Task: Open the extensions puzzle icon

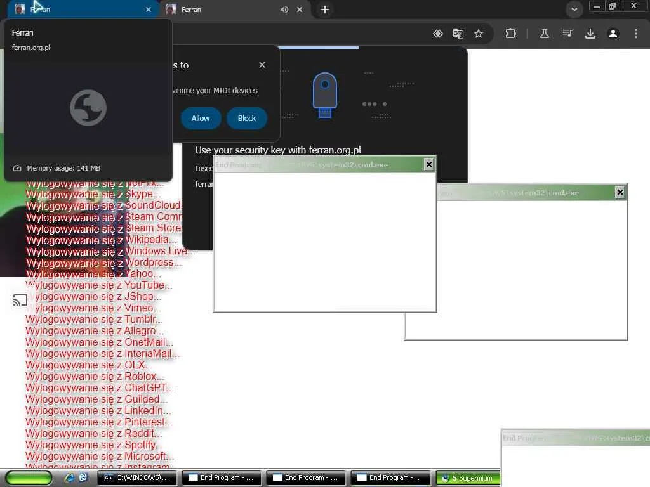Action: (511, 34)
